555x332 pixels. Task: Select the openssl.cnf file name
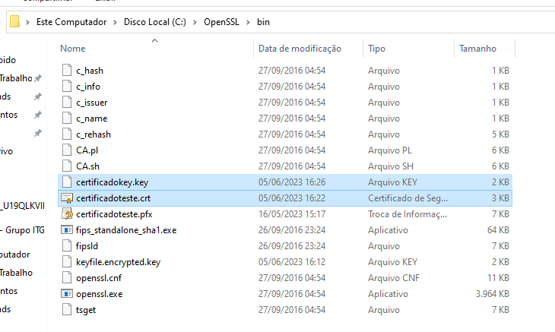pos(99,278)
